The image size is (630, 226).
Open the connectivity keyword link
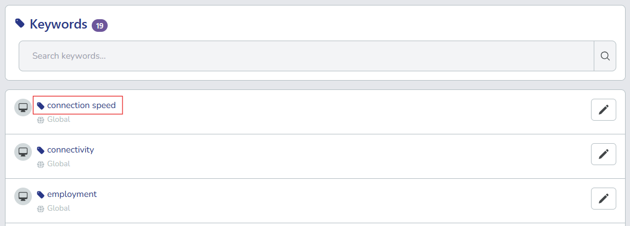pos(70,150)
